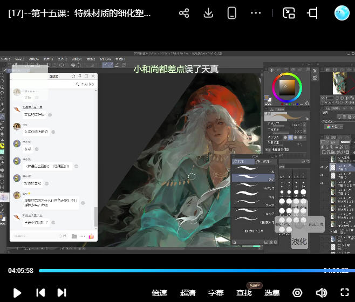
Task: Search chat using the magnifier in chat window
Action: click(x=77, y=84)
